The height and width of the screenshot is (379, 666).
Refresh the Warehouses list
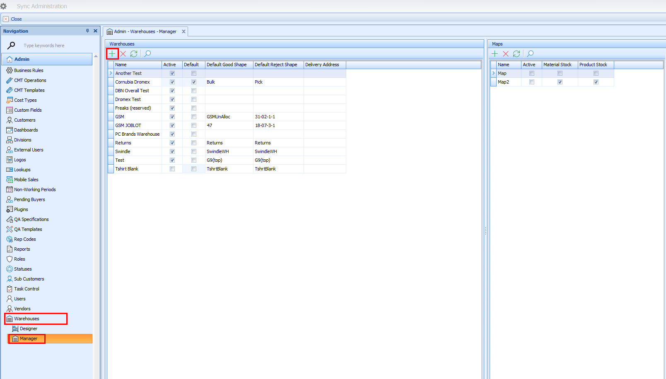click(134, 54)
